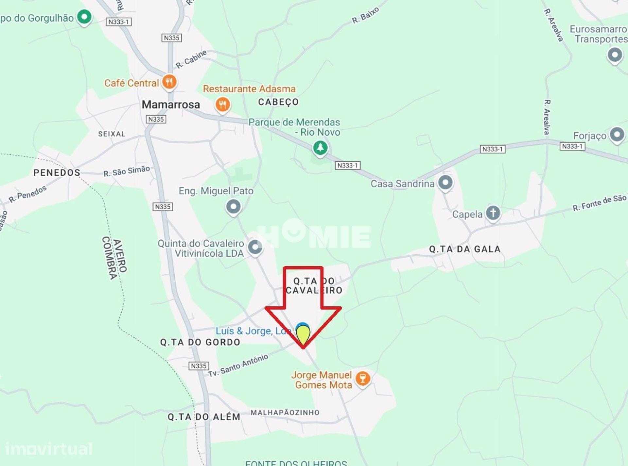Click the Mamarrosa town label

(x=171, y=104)
